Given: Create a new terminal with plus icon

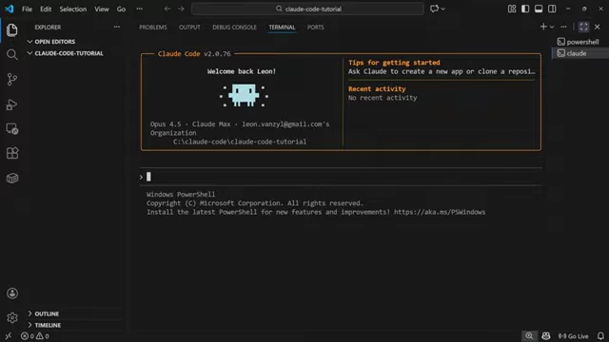Looking at the screenshot, I should [x=543, y=27].
